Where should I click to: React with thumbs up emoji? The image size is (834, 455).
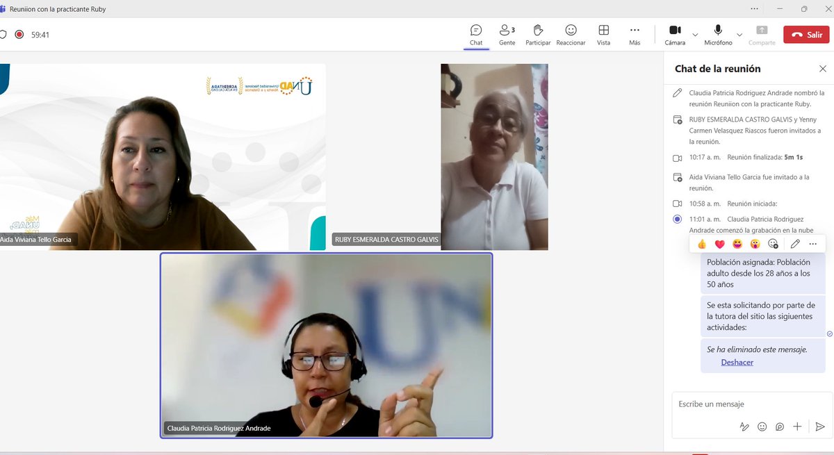(x=702, y=244)
